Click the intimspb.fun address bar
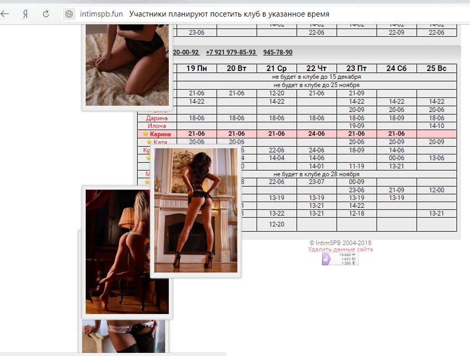 [x=101, y=14]
